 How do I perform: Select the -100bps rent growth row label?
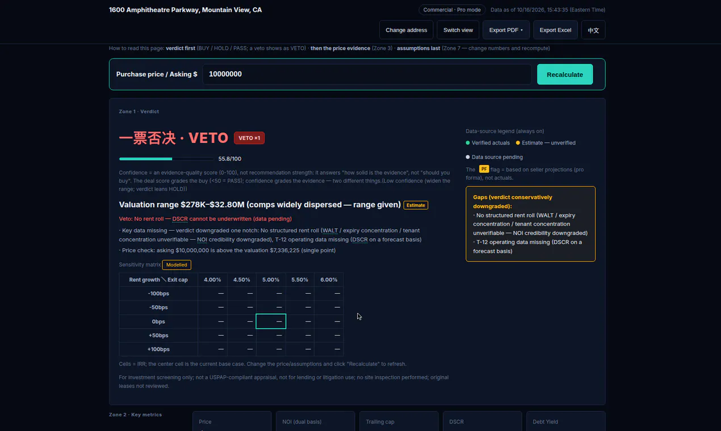[158, 294]
